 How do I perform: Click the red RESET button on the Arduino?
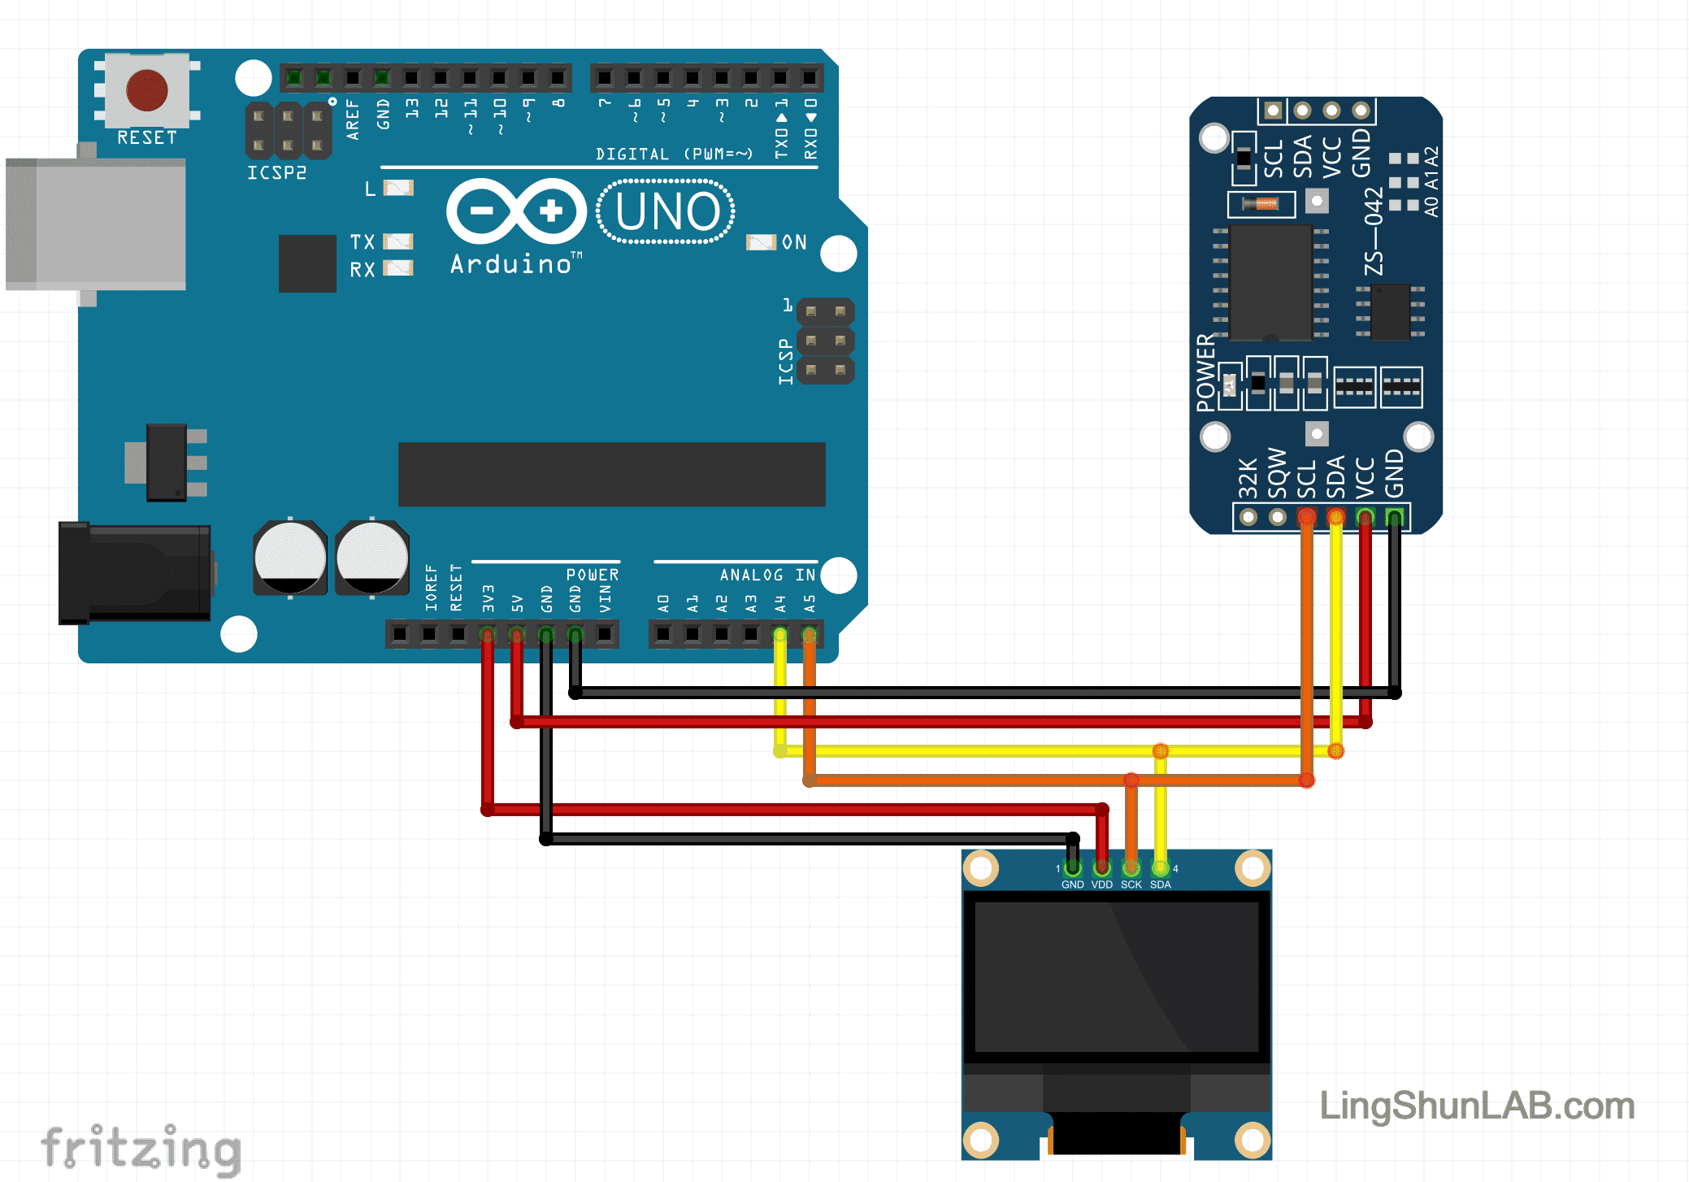(x=147, y=90)
